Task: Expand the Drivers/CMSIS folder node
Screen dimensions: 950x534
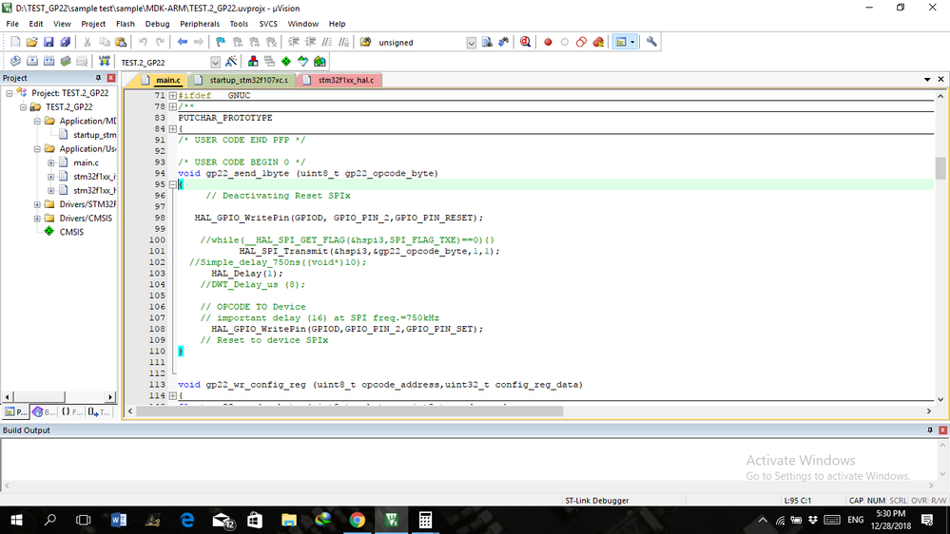Action: [x=37, y=219]
